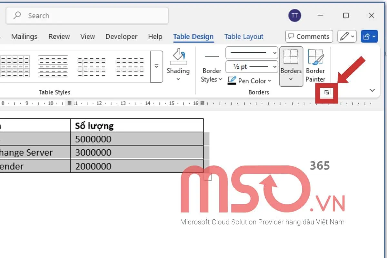This screenshot has height=258, width=387.
Task: Switch to the Table Layout tab
Action: (244, 36)
